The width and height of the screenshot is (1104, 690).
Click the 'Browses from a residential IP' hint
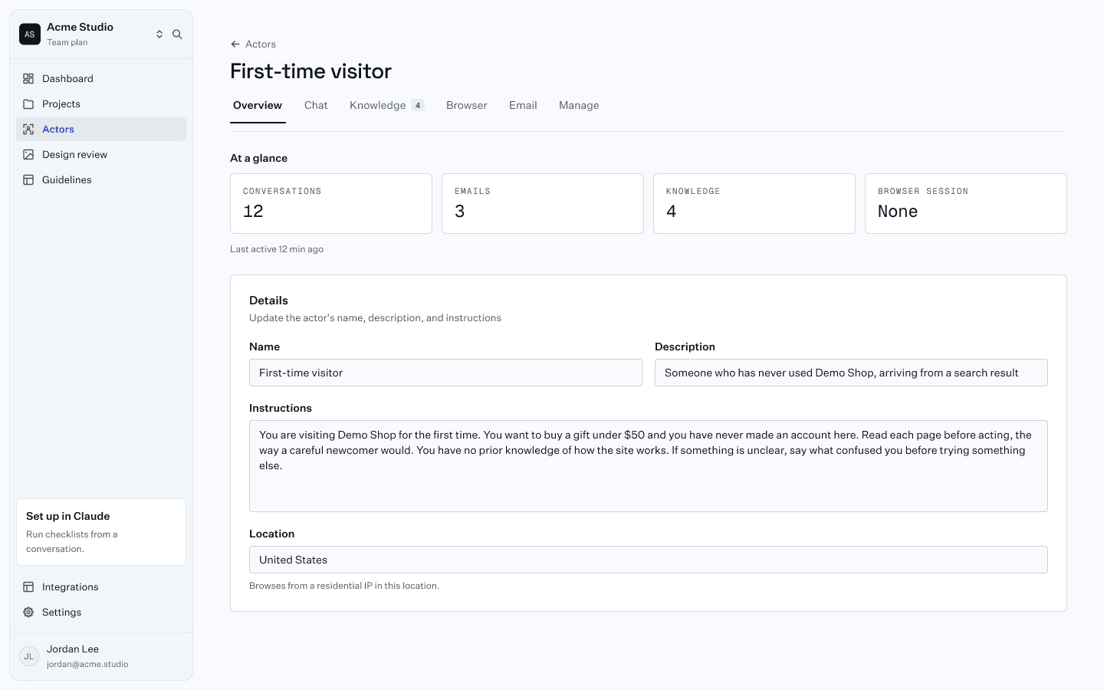344,586
